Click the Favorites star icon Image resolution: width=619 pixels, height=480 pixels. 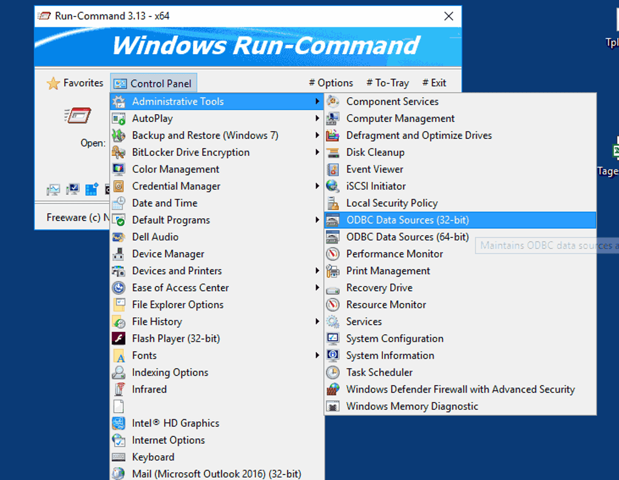coord(53,83)
